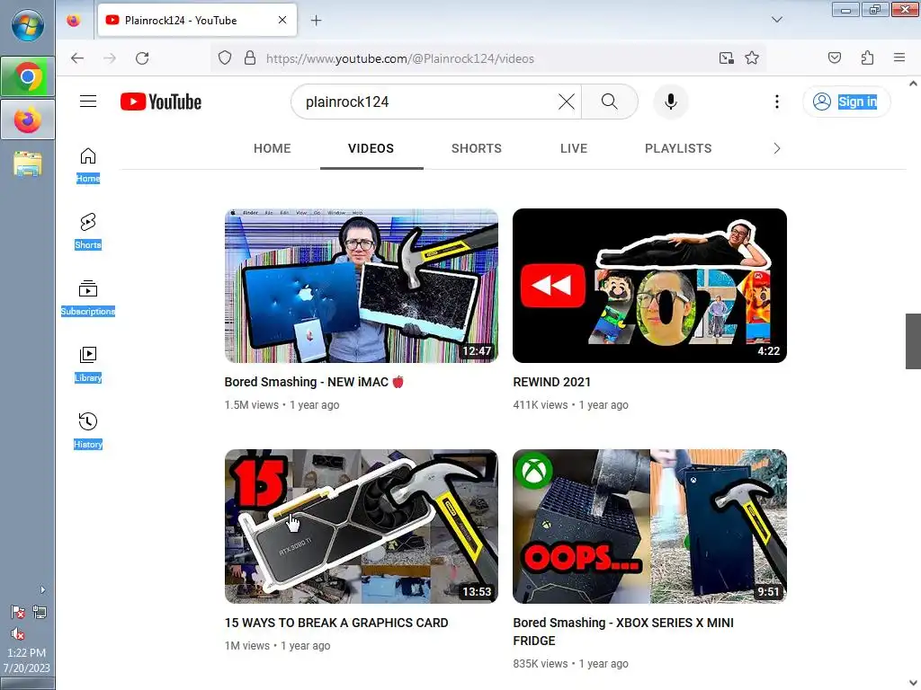
Task: Open a new tab with the plus button
Action: point(316,21)
